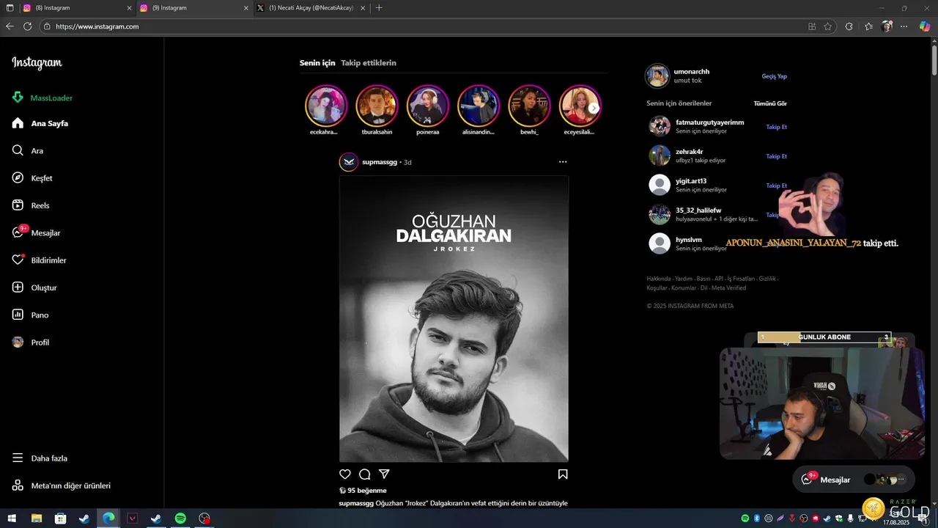Open supmassgg profile from post header

click(379, 162)
